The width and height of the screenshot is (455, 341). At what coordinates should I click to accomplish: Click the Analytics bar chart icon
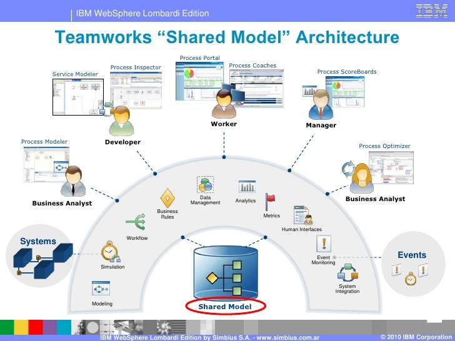coord(247,187)
